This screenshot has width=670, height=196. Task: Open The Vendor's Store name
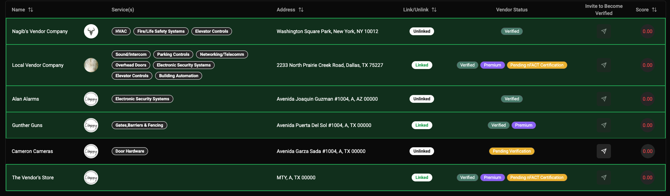[33, 178]
